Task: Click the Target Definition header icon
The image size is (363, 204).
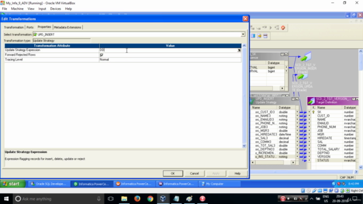Action: pos(311,101)
